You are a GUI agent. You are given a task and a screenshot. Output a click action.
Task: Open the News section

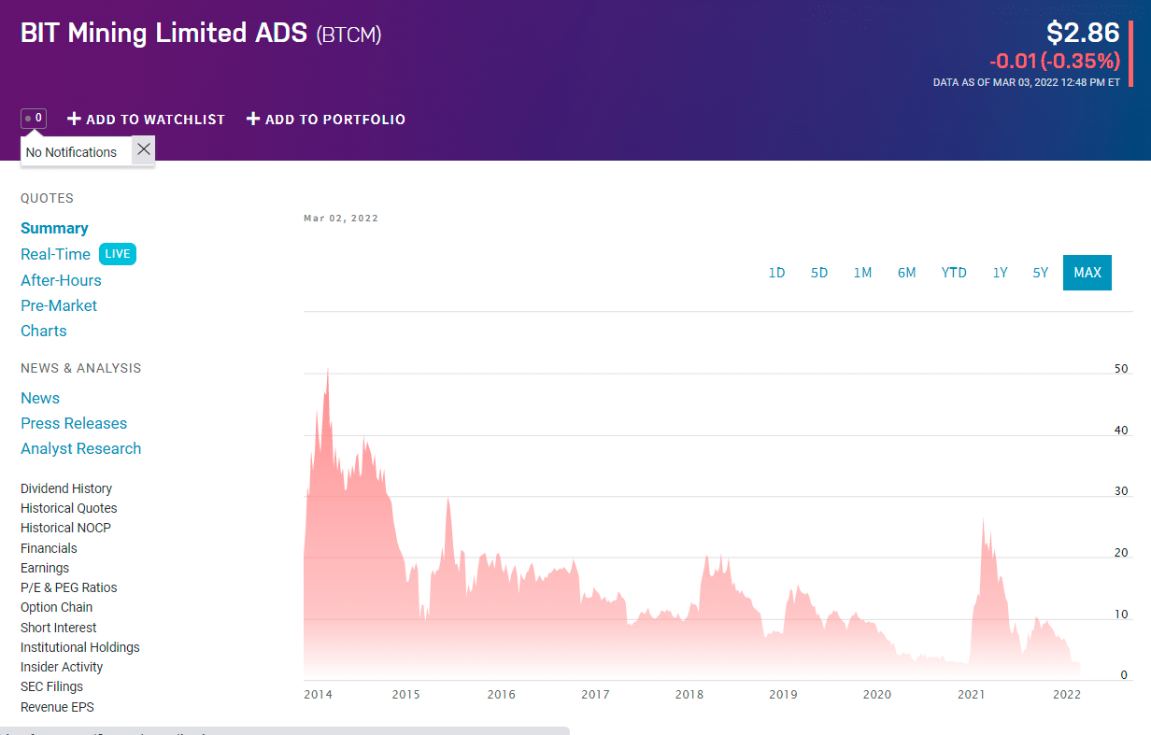40,398
